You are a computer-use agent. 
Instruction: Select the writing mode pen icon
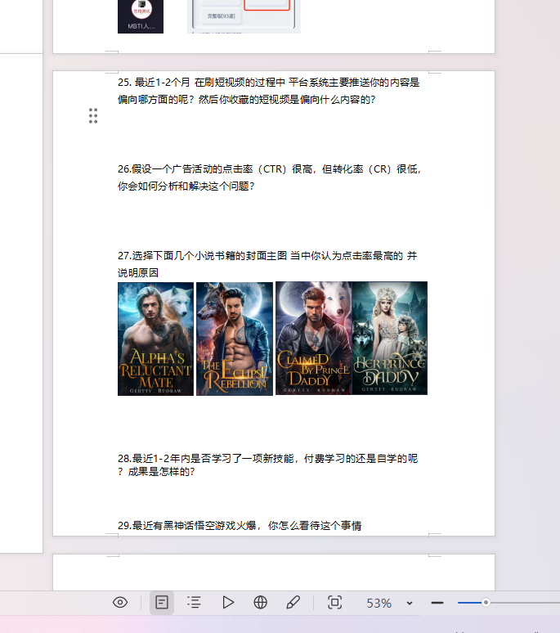pyautogui.click(x=293, y=603)
